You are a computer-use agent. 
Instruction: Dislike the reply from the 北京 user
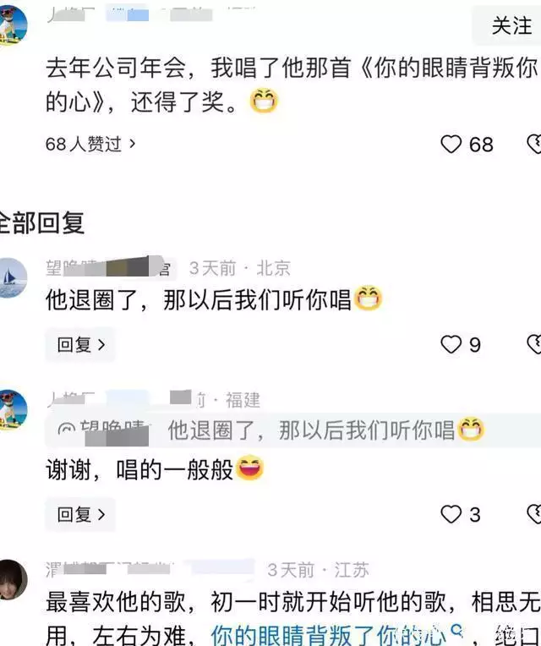click(x=534, y=344)
